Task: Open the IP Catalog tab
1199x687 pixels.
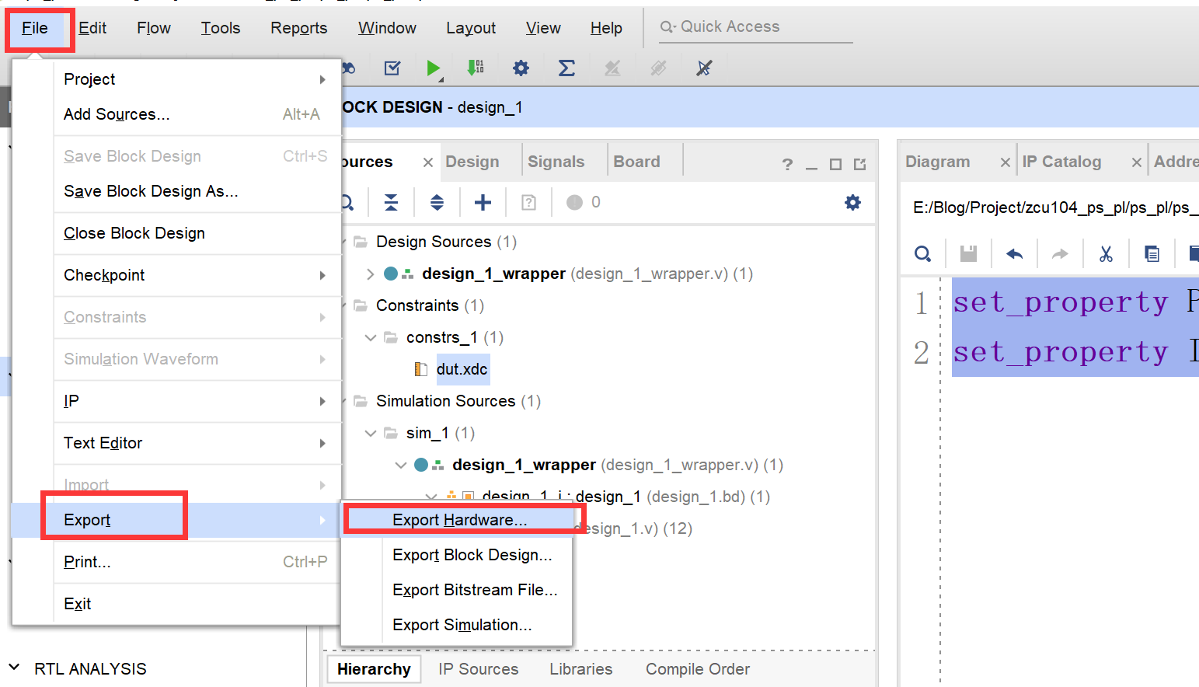Action: click(x=1061, y=162)
